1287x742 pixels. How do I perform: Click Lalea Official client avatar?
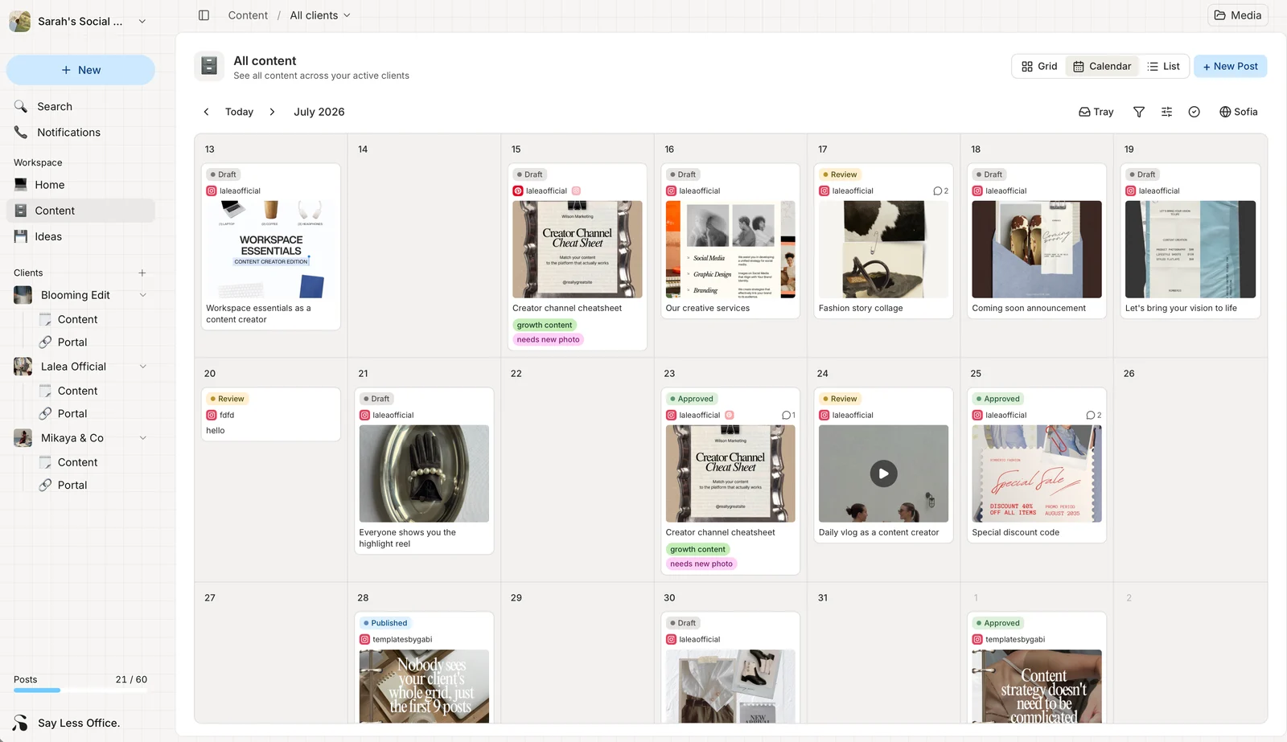[23, 367]
